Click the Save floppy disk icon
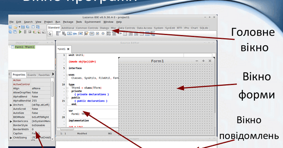The width and height of the screenshot is (283, 148). (x=23, y=27)
